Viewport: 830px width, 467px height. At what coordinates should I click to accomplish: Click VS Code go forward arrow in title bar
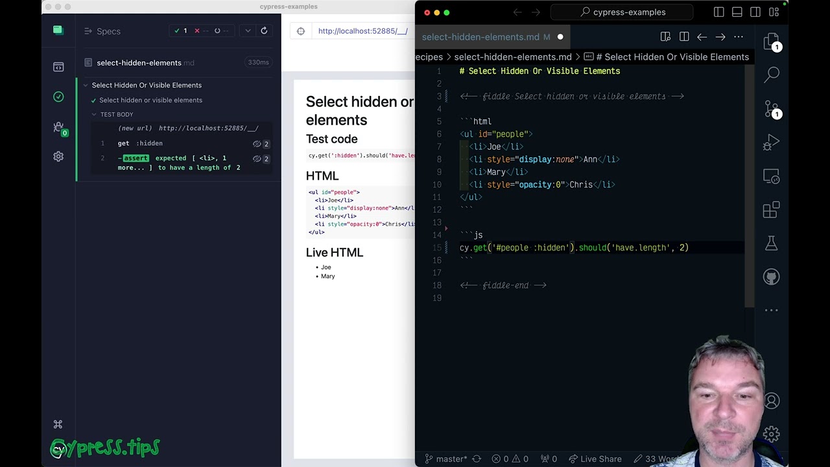tap(536, 12)
